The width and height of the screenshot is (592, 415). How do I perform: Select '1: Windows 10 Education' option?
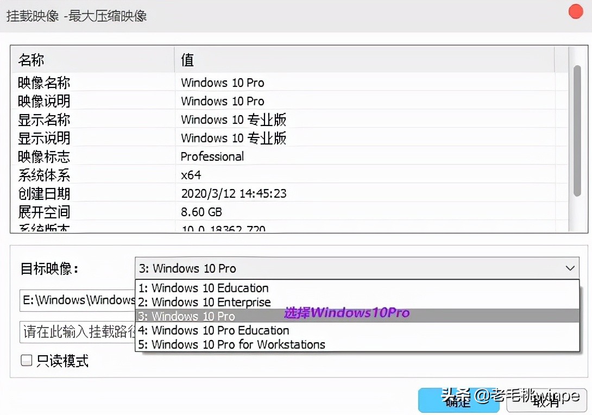pos(357,288)
